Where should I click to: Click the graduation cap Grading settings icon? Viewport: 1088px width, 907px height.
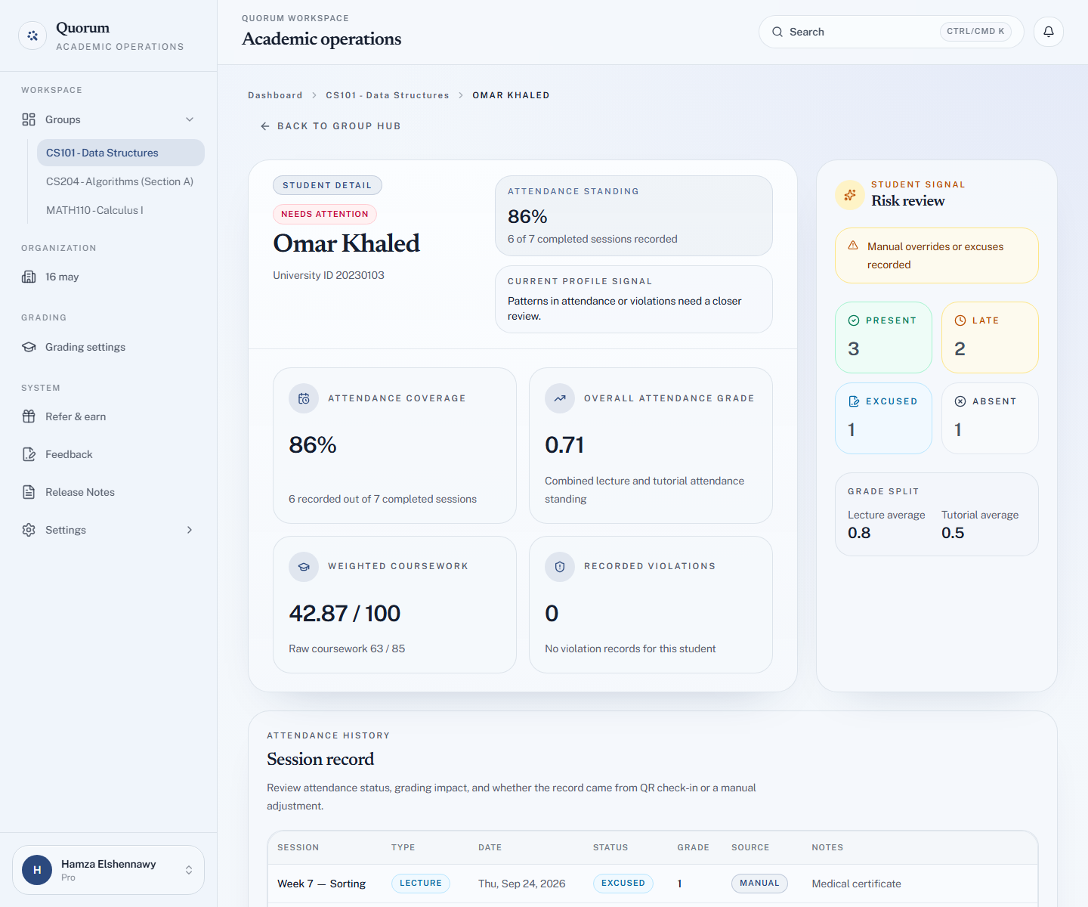point(29,347)
